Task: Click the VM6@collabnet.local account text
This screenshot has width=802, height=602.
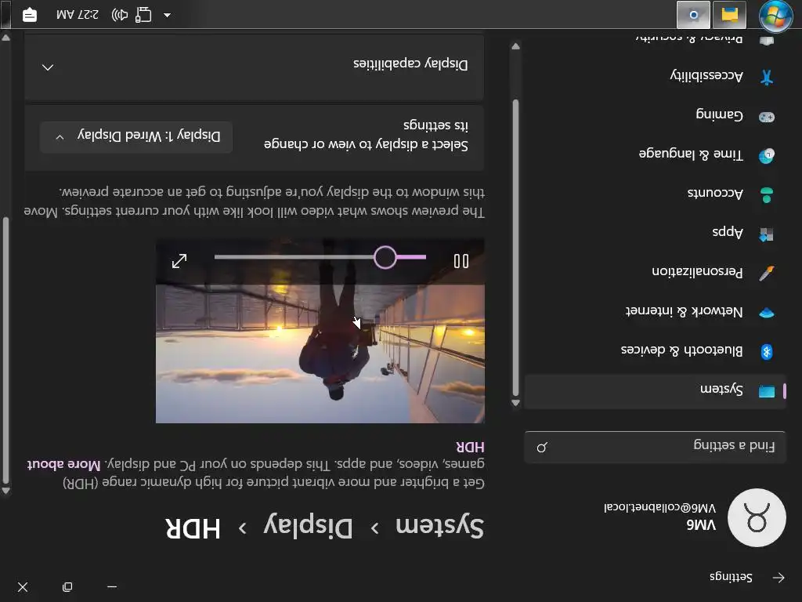Action: (659, 508)
